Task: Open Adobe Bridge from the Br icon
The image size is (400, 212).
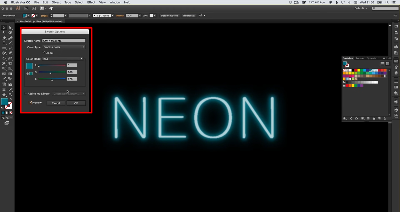Action: (x=26, y=8)
